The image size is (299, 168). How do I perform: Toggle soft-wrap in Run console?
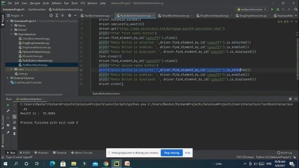[x=14, y=117]
